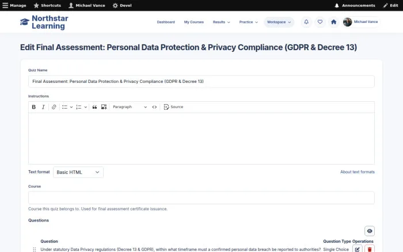
Task: Insert a numbered list
Action: point(79,107)
